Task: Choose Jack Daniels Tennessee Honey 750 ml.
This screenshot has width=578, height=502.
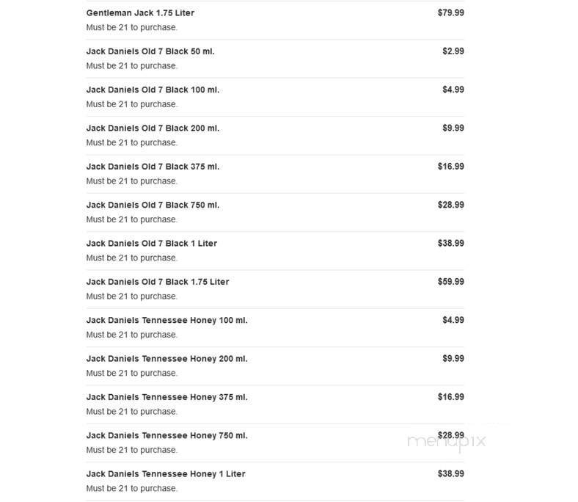Action: tap(167, 435)
